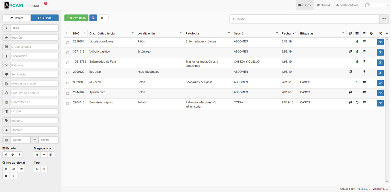
Task: Go to the Casos tab
Action: point(305,5)
